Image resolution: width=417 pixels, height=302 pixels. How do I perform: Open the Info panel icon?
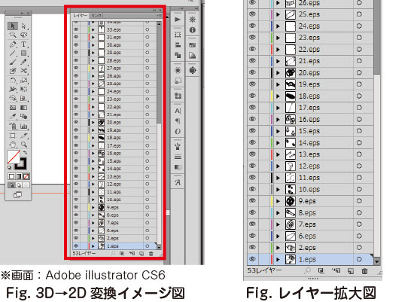point(192,30)
